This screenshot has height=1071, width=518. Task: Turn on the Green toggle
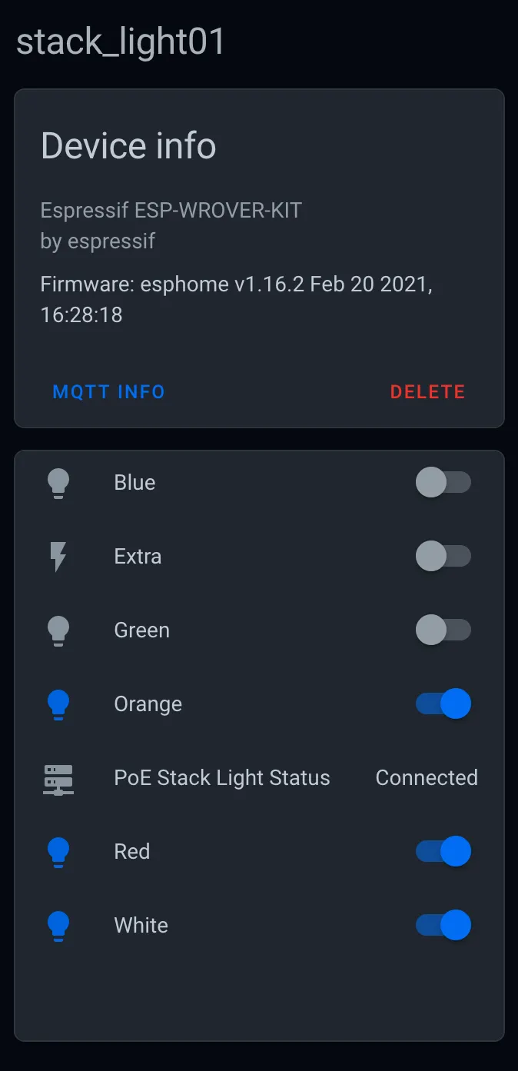click(443, 630)
